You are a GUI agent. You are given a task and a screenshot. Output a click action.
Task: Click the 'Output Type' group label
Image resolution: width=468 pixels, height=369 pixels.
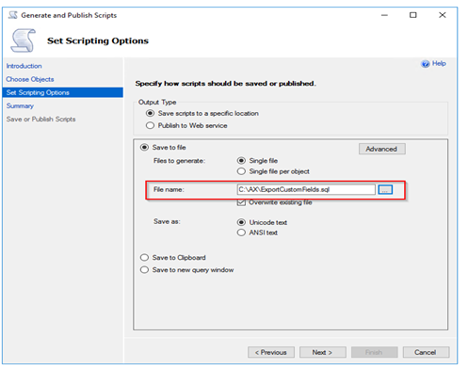pos(157,103)
